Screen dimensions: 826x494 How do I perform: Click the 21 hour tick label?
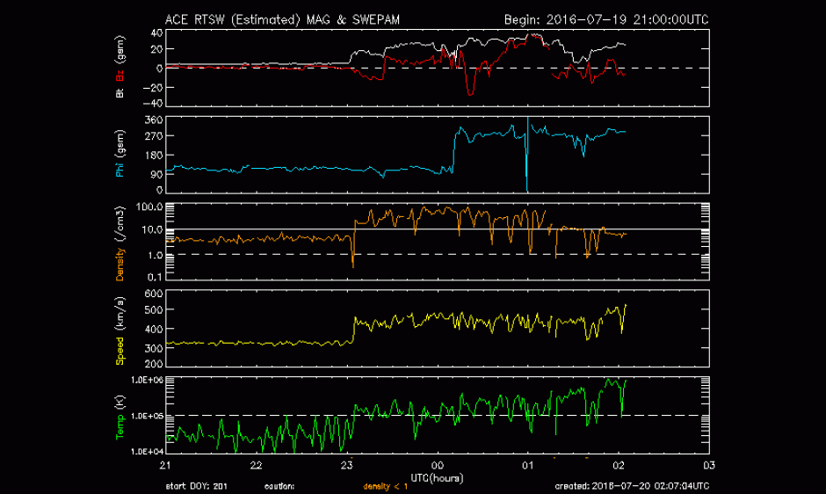[165, 465]
